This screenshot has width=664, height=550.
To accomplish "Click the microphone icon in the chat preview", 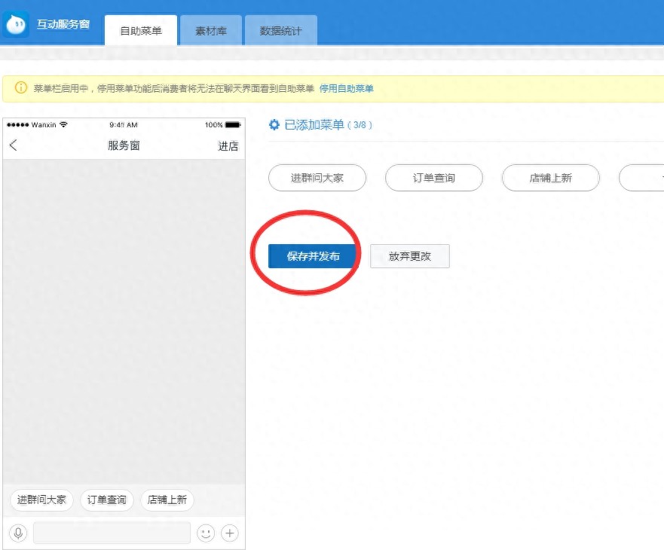I will tap(18, 533).
